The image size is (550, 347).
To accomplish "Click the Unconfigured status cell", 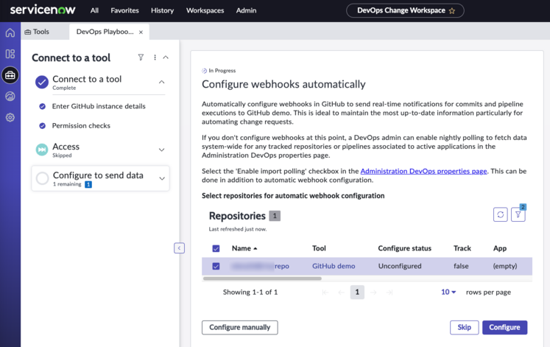I will 400,266.
